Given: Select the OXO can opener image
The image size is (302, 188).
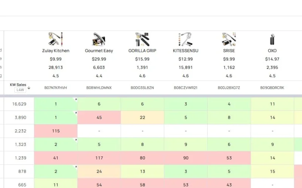Looking at the screenshot, I should point(272,39).
